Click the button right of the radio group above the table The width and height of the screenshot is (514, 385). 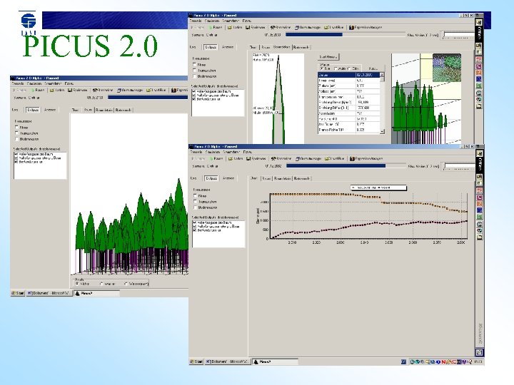[x=373, y=68]
